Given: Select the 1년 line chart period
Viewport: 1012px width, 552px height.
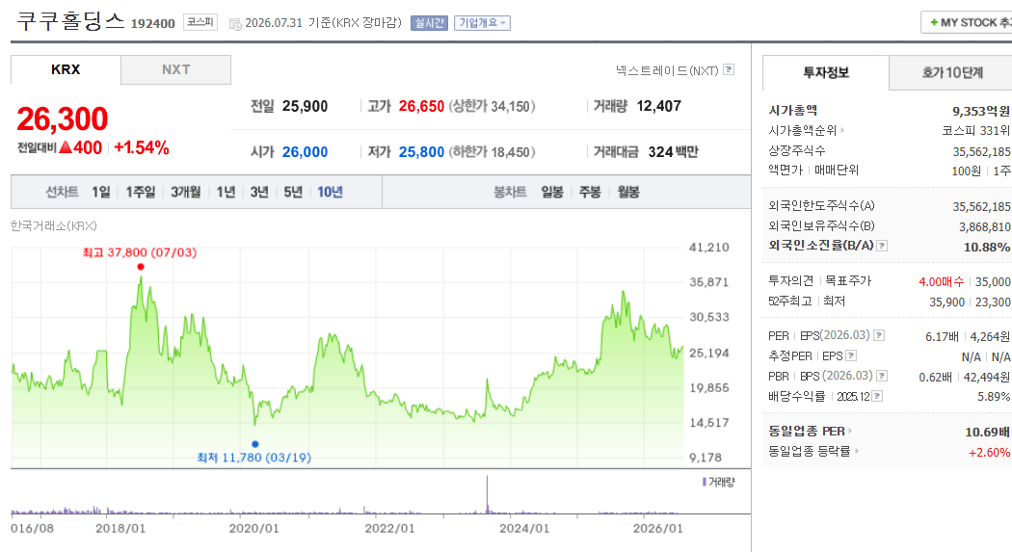Looking at the screenshot, I should coord(226,192).
